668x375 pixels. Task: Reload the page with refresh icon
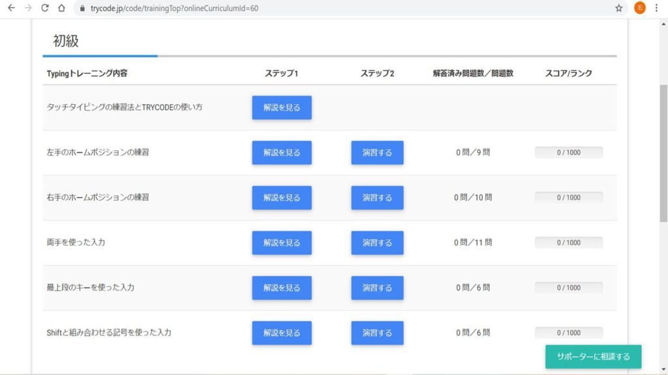45,8
